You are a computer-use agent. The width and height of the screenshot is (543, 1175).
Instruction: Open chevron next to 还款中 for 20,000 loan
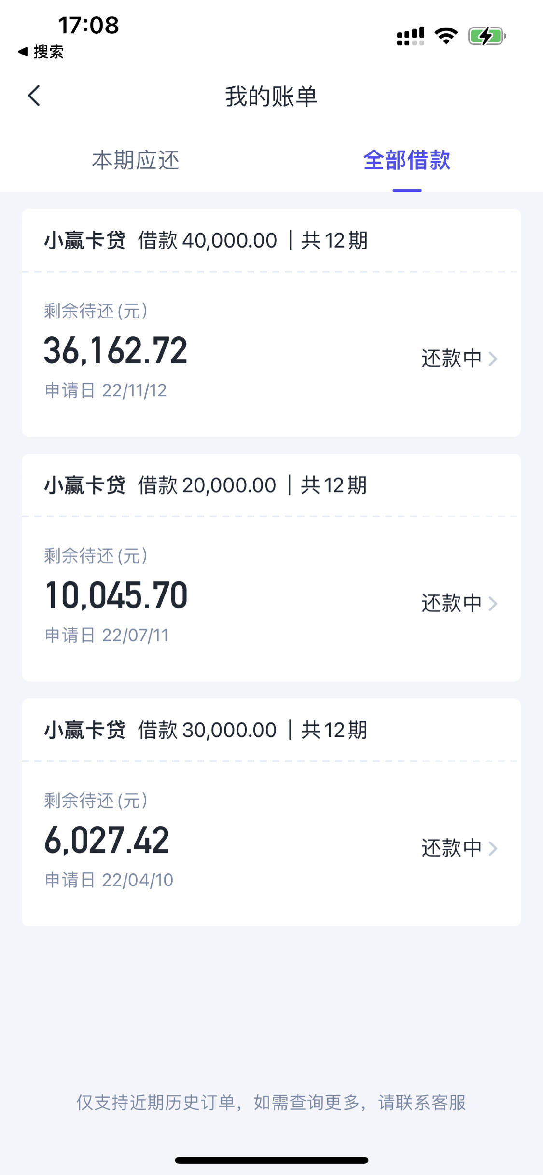(493, 604)
